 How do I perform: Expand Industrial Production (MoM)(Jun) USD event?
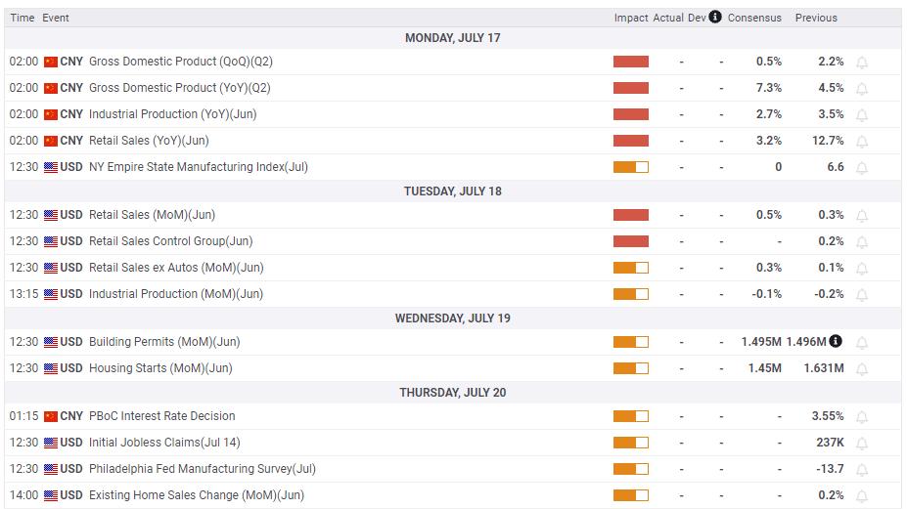pos(176,294)
